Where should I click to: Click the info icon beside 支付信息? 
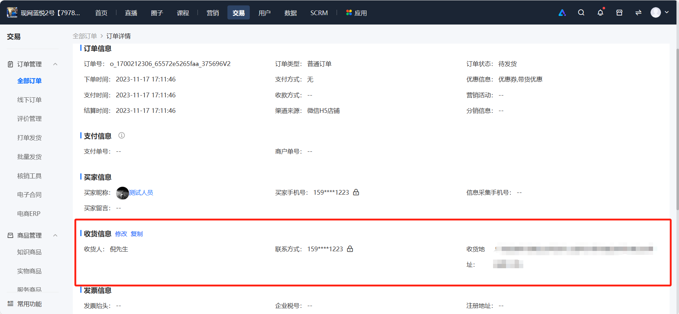121,136
